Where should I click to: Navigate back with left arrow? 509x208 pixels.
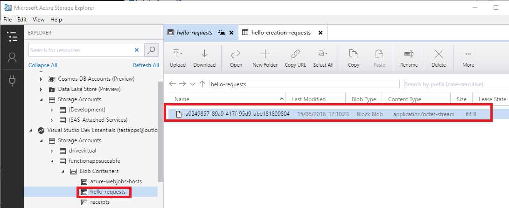[x=172, y=84]
